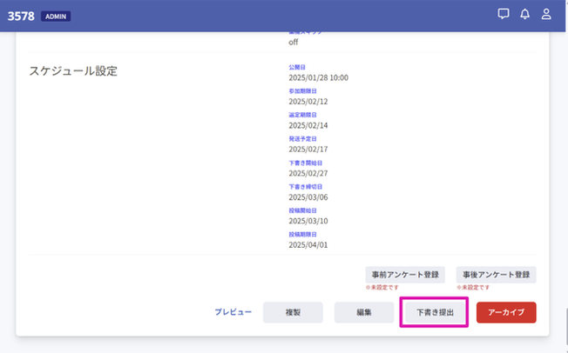The width and height of the screenshot is (568, 353).
Task: Click the 2025/04/01 submission deadline value
Action: pyautogui.click(x=308, y=245)
